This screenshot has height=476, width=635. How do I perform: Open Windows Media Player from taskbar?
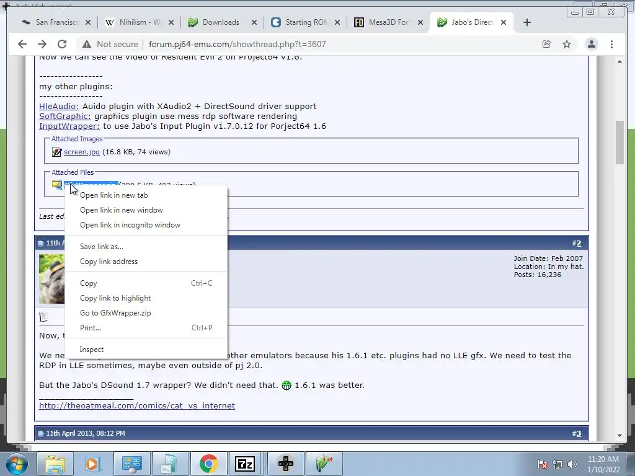tap(92, 464)
